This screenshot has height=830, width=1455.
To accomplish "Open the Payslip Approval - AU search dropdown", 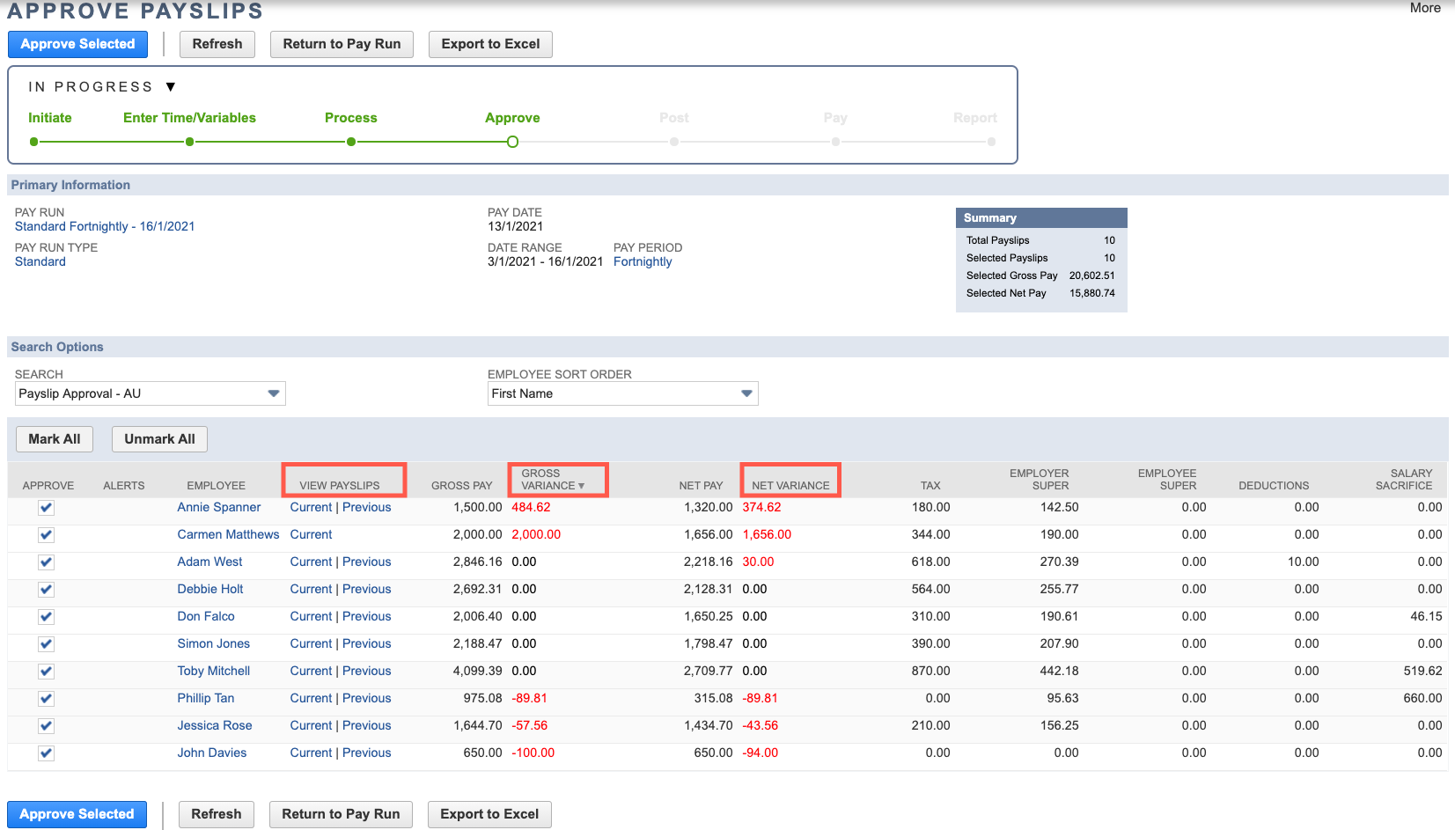I will click(274, 393).
